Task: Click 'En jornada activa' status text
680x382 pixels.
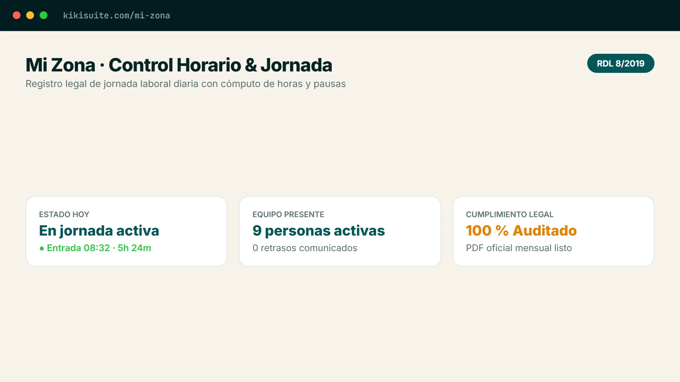Action: tap(99, 231)
